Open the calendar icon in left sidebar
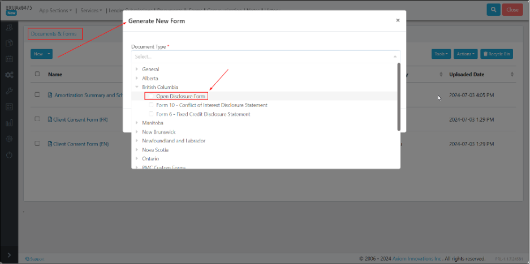Screen dimensions: 530x264 coord(9,59)
